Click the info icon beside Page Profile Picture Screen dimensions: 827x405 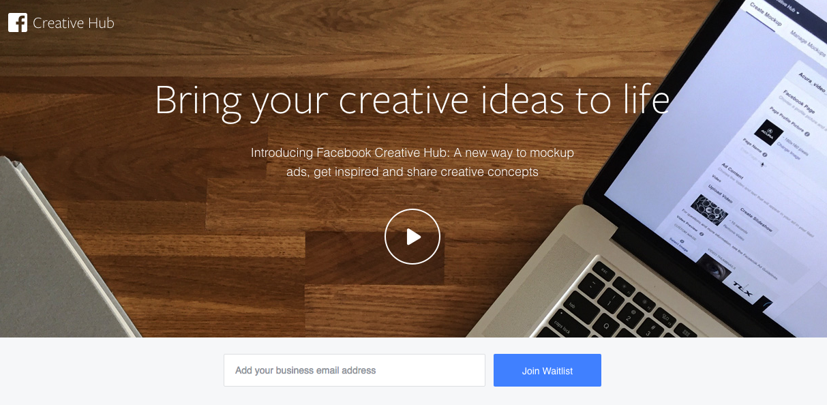click(x=807, y=134)
